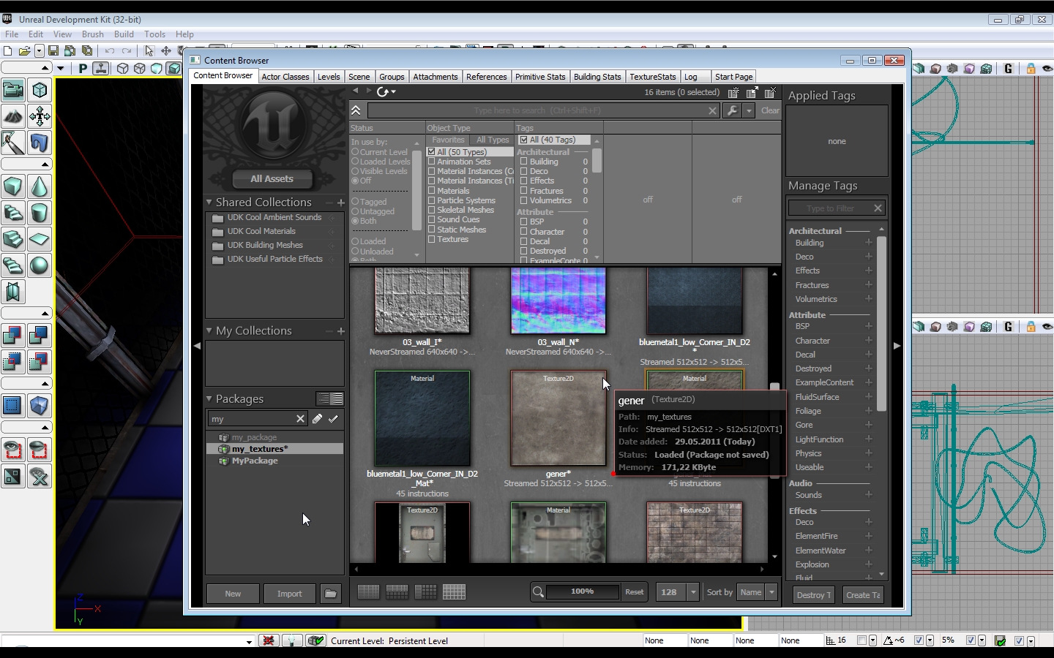Click the Terrain editing mode icon
Screen dimensions: 1054x658
pyautogui.click(x=13, y=116)
